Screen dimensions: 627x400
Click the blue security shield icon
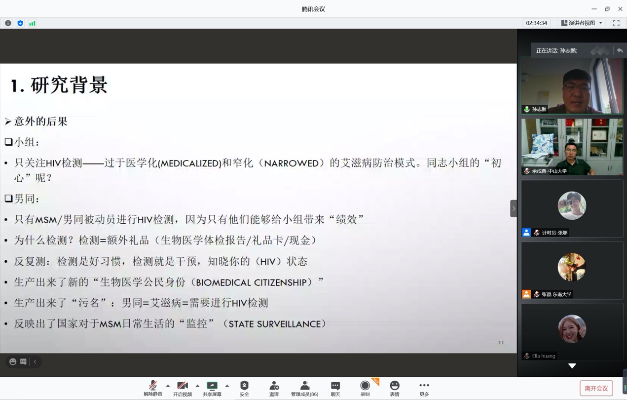20,23
